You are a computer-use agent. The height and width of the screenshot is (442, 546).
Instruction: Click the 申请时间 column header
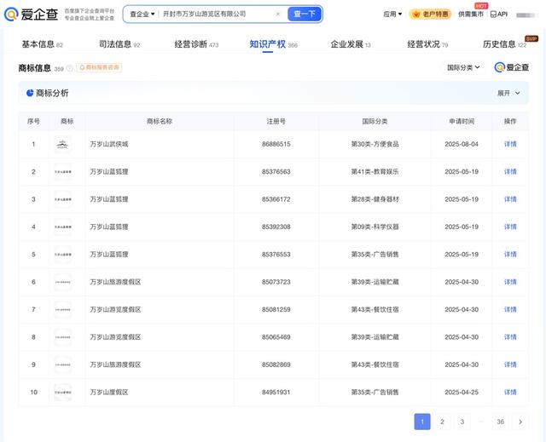[462, 121]
